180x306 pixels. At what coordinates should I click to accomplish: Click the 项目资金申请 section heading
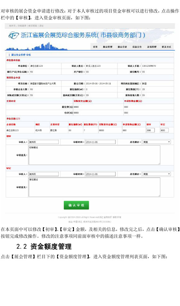13,78
